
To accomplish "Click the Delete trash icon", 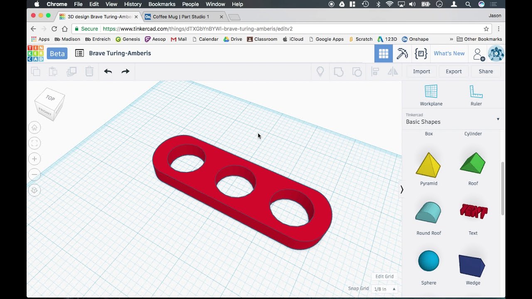I will click(89, 71).
